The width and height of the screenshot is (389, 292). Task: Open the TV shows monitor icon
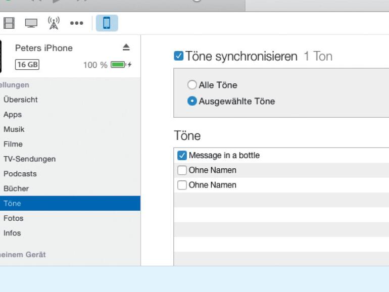point(31,23)
